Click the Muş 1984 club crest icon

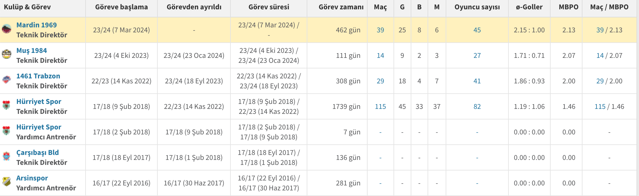coord(7,54)
